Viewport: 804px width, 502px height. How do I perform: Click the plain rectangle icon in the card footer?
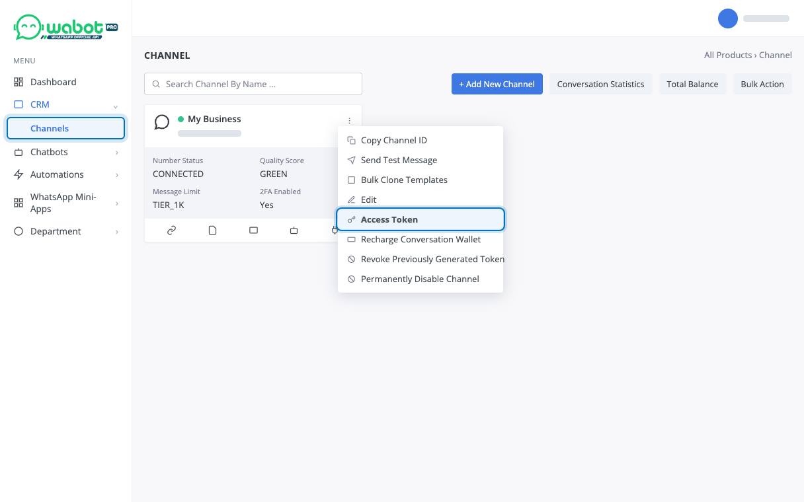point(253,231)
